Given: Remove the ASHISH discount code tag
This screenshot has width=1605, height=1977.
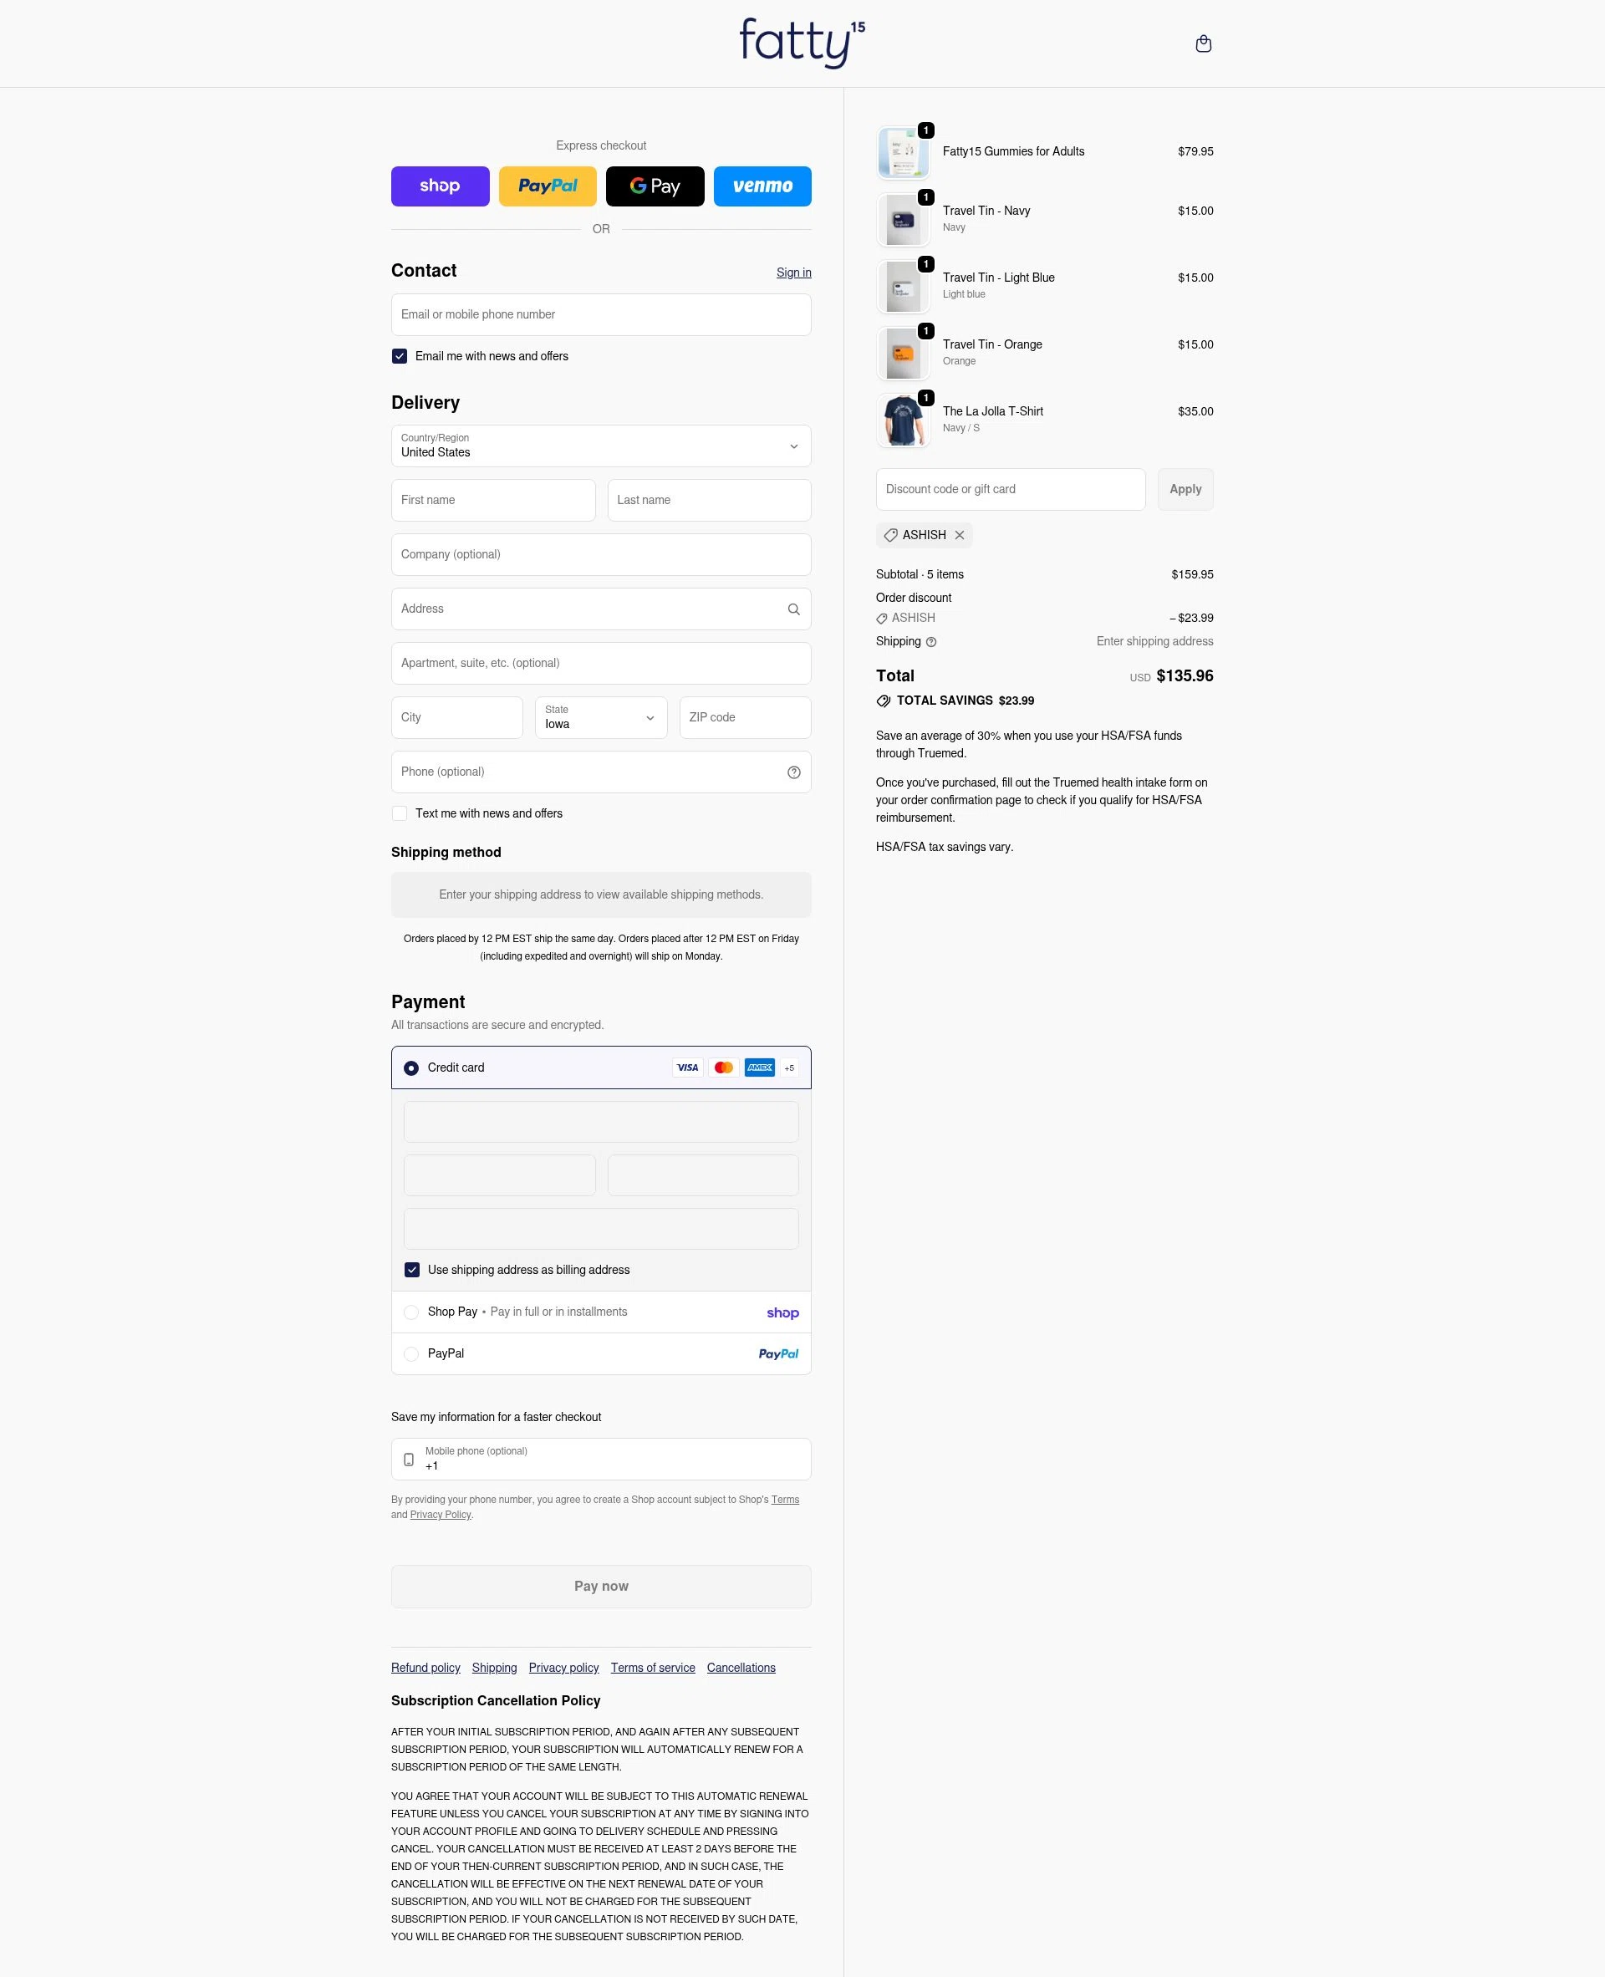Looking at the screenshot, I should [960, 535].
